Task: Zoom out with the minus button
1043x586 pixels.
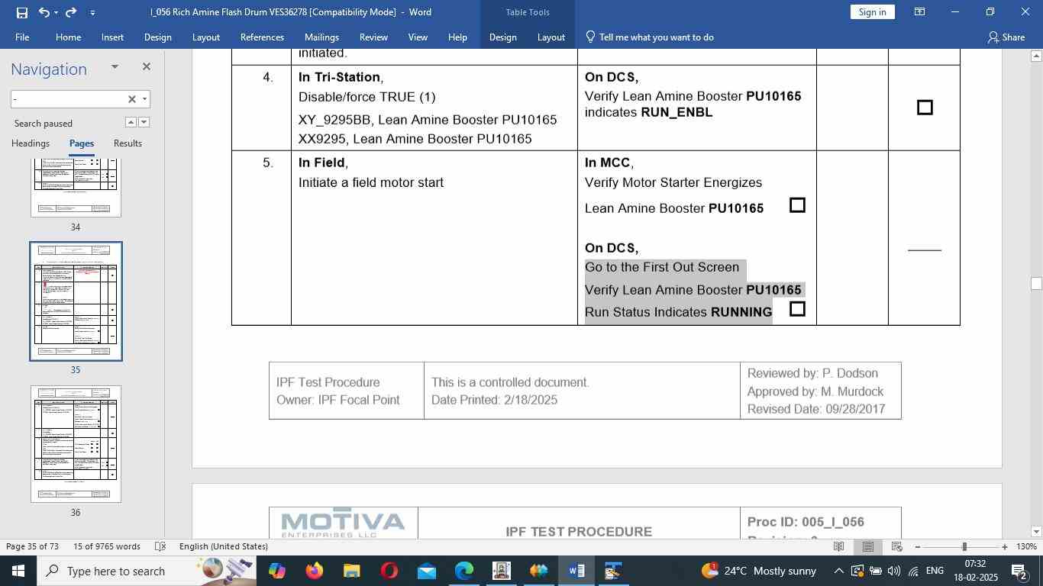Action: pyautogui.click(x=917, y=546)
